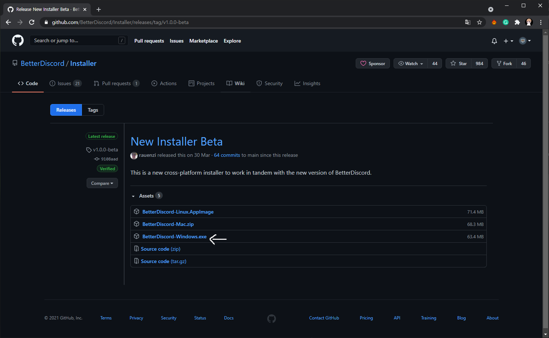The width and height of the screenshot is (549, 338).
Task: Open the 64 commits link
Action: click(227, 155)
